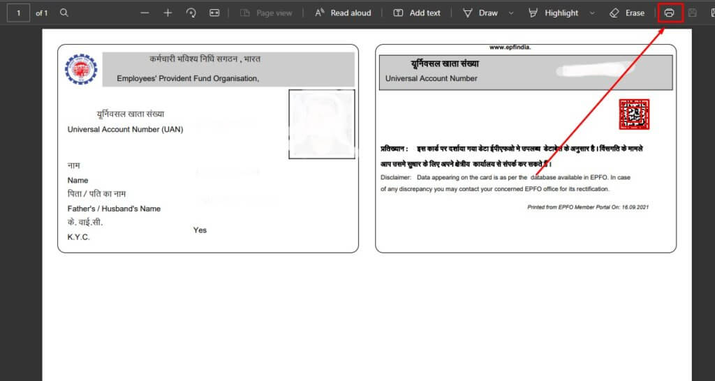
Task: Select the Erase tool
Action: (x=627, y=13)
